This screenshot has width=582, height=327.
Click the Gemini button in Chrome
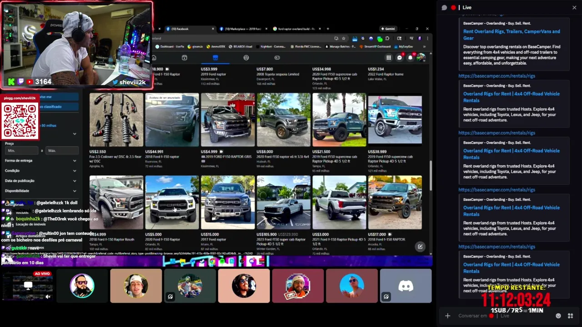coord(388,29)
